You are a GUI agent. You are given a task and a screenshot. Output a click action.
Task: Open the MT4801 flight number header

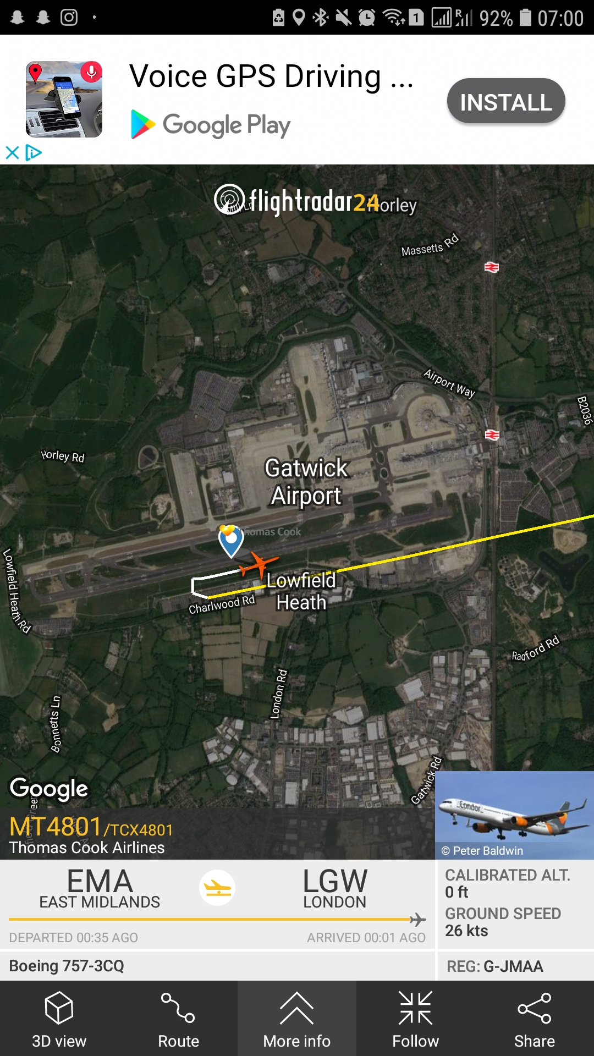click(x=91, y=827)
